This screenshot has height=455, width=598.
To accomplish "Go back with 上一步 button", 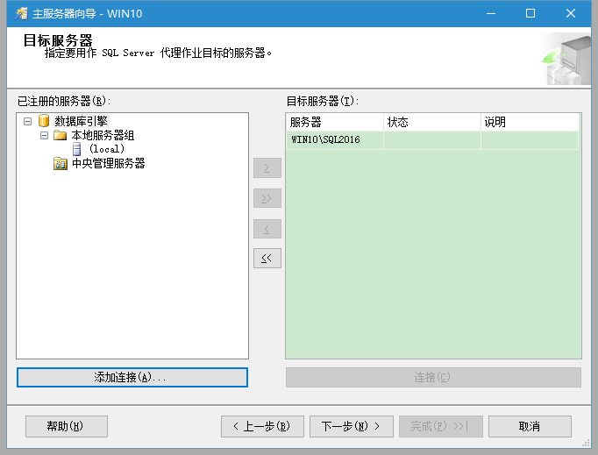I will click(x=261, y=426).
